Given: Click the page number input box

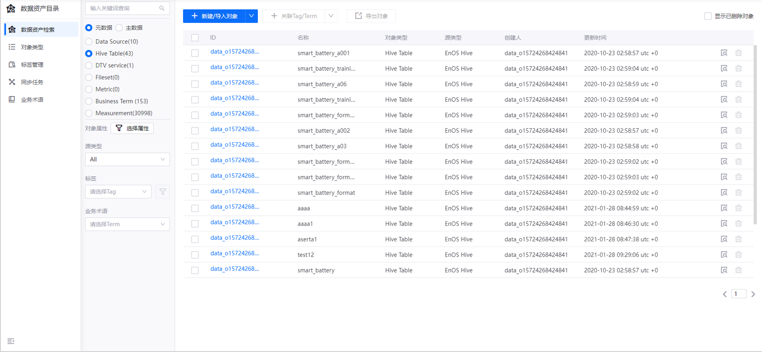Looking at the screenshot, I should 739,294.
